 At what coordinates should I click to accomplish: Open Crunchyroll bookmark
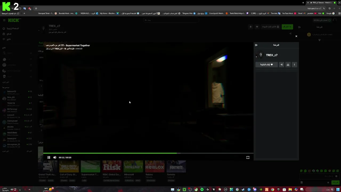tap(218, 13)
